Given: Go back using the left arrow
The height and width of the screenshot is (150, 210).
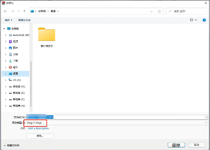Looking at the screenshot, I should (5, 11).
